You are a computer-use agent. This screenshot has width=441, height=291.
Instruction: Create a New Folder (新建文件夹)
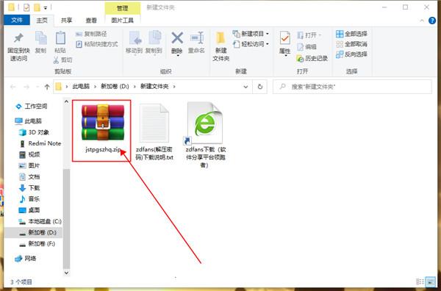point(221,46)
